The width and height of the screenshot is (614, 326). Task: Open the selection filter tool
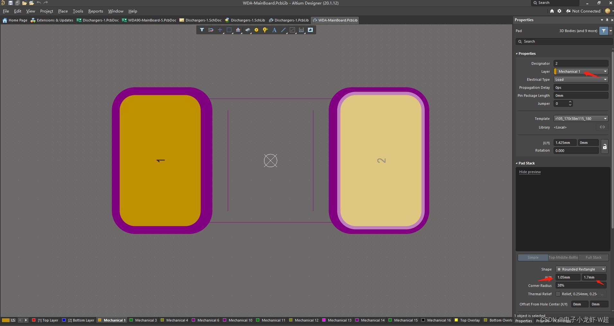point(202,30)
